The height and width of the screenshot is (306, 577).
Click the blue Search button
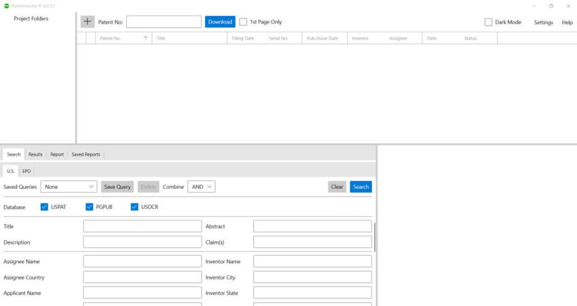tap(361, 187)
